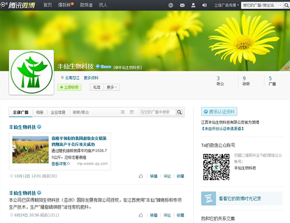This screenshot has width=290, height=223.
Task: Focus the top bar search input
Action: coord(260,5)
